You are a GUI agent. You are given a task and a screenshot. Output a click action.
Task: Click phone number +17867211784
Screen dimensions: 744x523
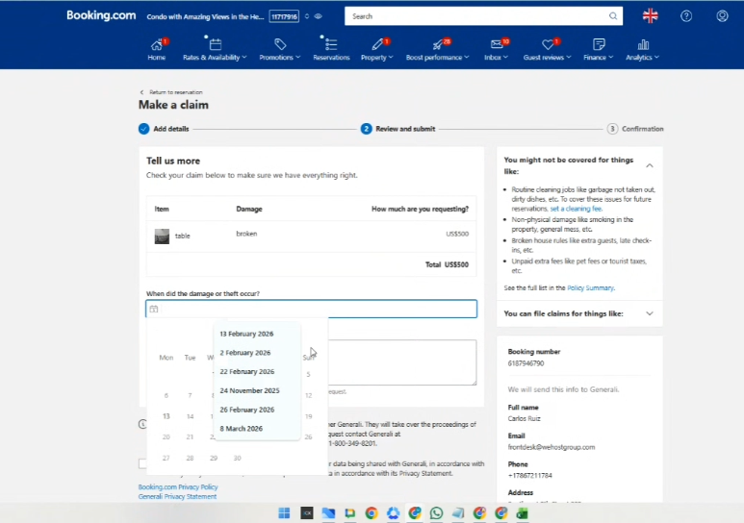click(x=530, y=476)
